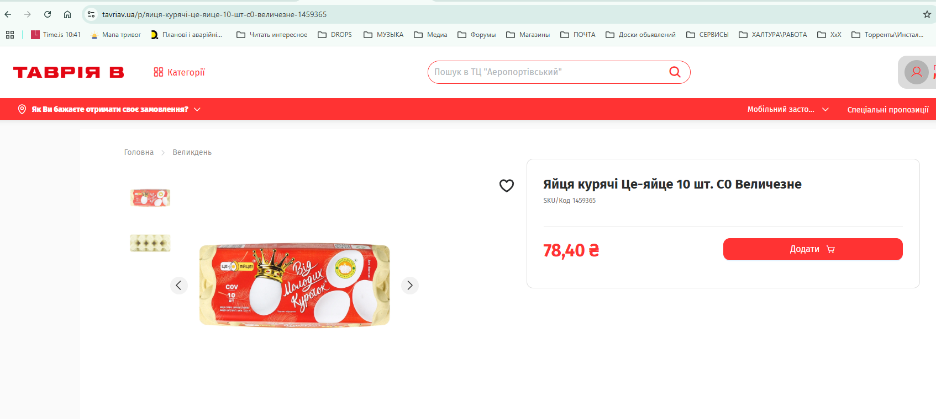Screen dimensions: 936x419
Task: Show next product image with right arrow
Action: tap(410, 286)
